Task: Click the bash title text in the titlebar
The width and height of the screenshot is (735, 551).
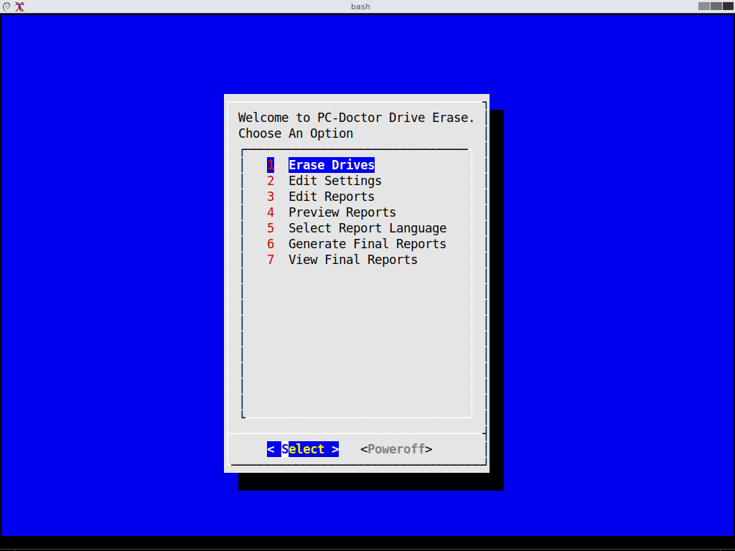Action: (x=360, y=6)
